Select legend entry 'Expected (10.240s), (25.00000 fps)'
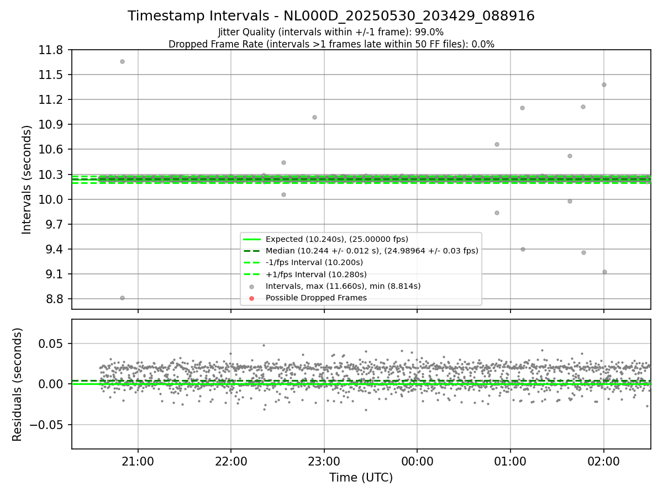This screenshot has width=663, height=497. coord(336,239)
